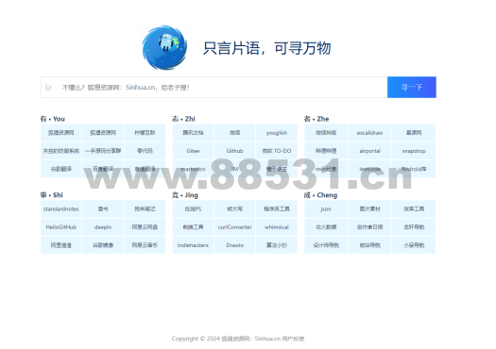Open the Android库 link
This screenshot has height=349, width=496.
pyautogui.click(x=414, y=169)
